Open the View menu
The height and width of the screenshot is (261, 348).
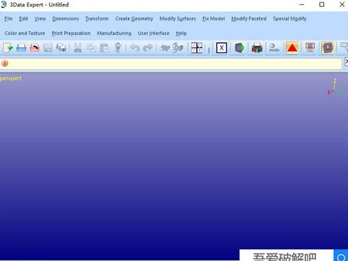[x=40, y=19]
